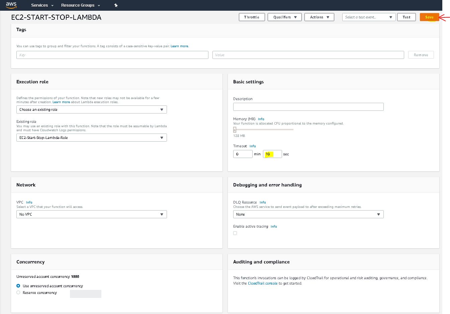Open the Existing role dropdown
450x314 pixels.
pos(91,138)
